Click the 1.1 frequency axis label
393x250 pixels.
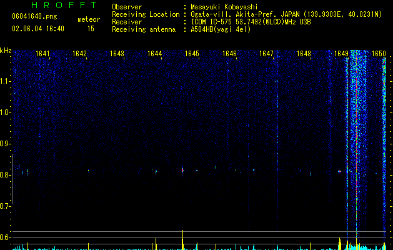coord(5,81)
